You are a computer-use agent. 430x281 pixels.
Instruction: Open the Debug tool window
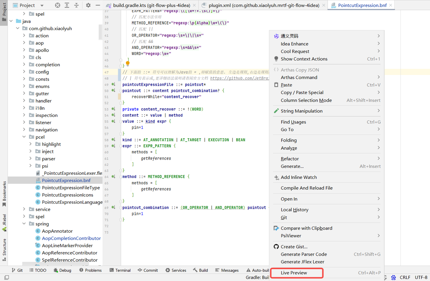62,270
